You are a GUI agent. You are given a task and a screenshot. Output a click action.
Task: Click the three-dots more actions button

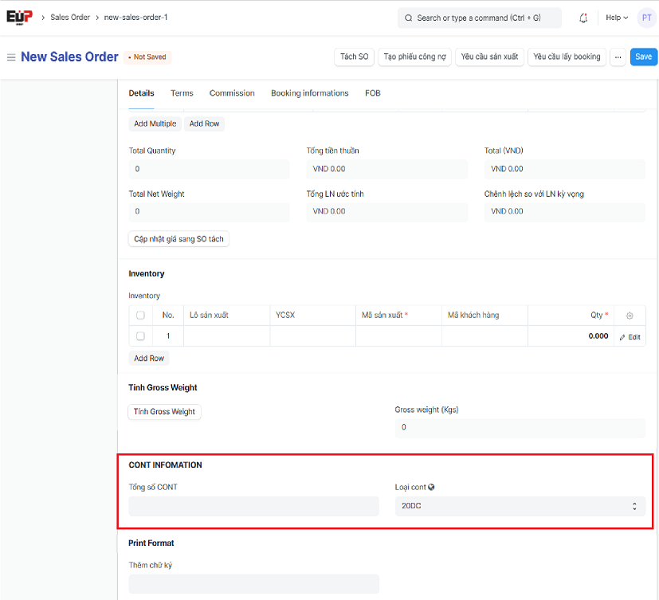tap(618, 57)
